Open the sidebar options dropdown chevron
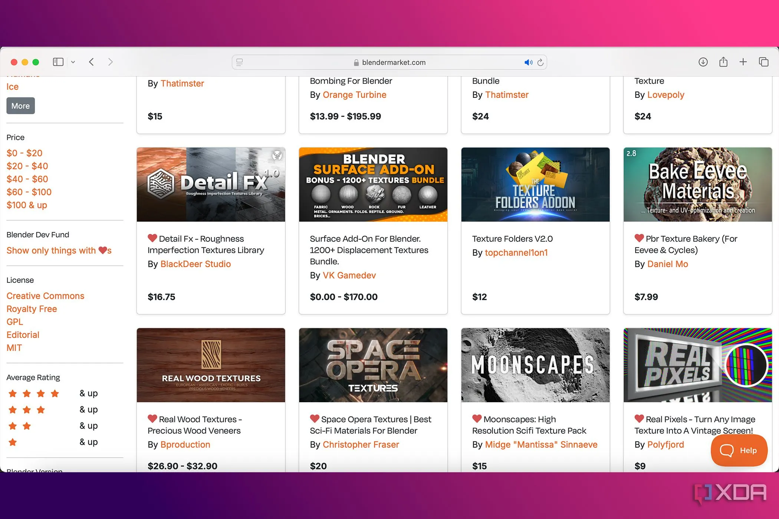779x519 pixels. click(73, 62)
